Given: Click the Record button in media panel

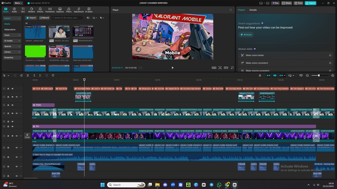Looking at the screenshot, I should pos(44,18).
